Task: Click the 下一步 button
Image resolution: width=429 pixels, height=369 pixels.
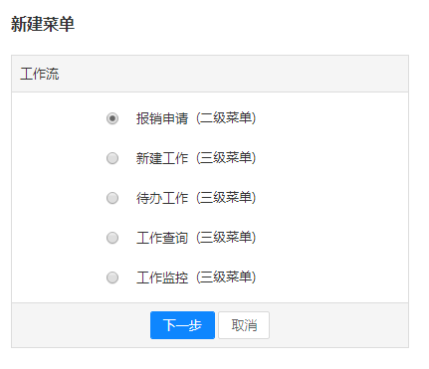Action: click(x=182, y=325)
